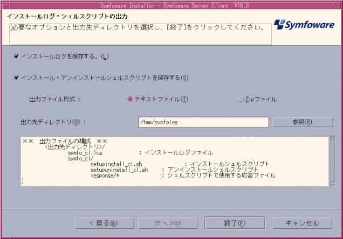Click the instruction text about 終了
Screen dimensions: 343x239
pos(138,27)
